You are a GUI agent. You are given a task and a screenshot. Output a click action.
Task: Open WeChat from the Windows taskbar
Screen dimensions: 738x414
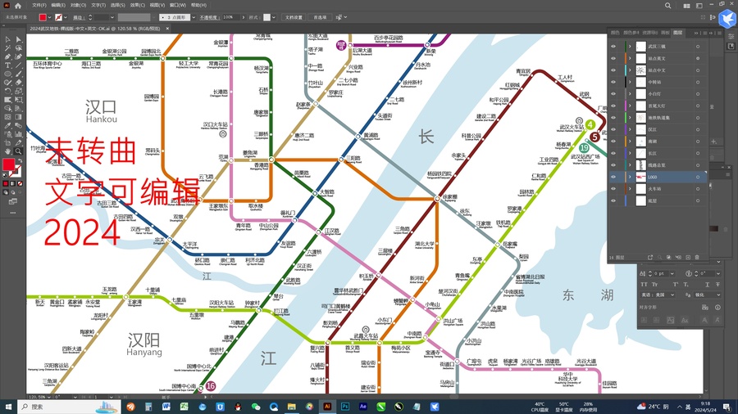(256, 407)
